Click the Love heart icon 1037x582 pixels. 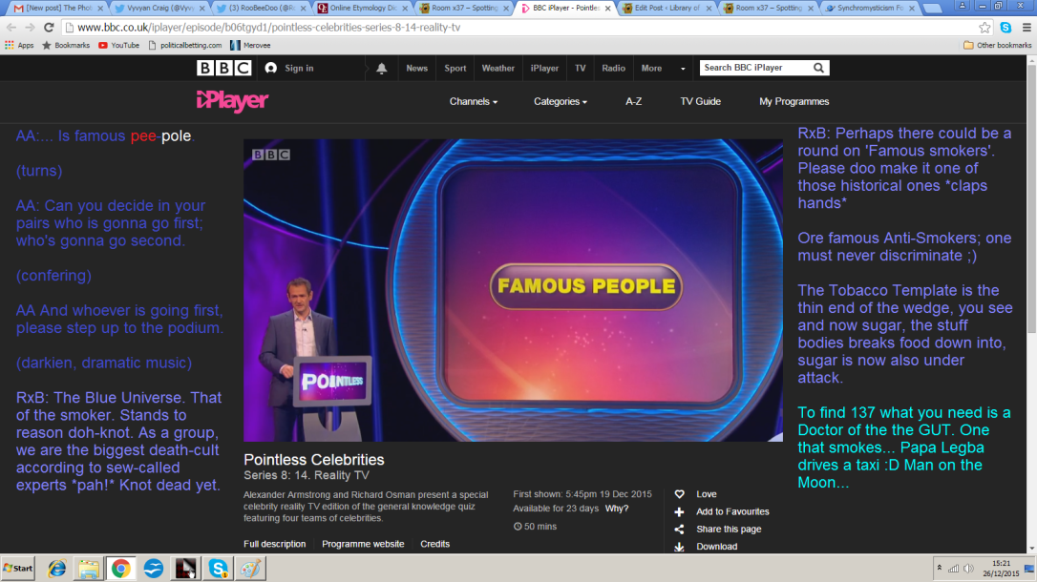coord(679,494)
